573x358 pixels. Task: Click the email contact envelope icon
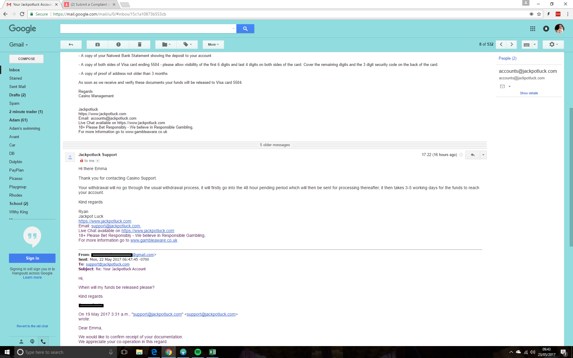[502, 87]
